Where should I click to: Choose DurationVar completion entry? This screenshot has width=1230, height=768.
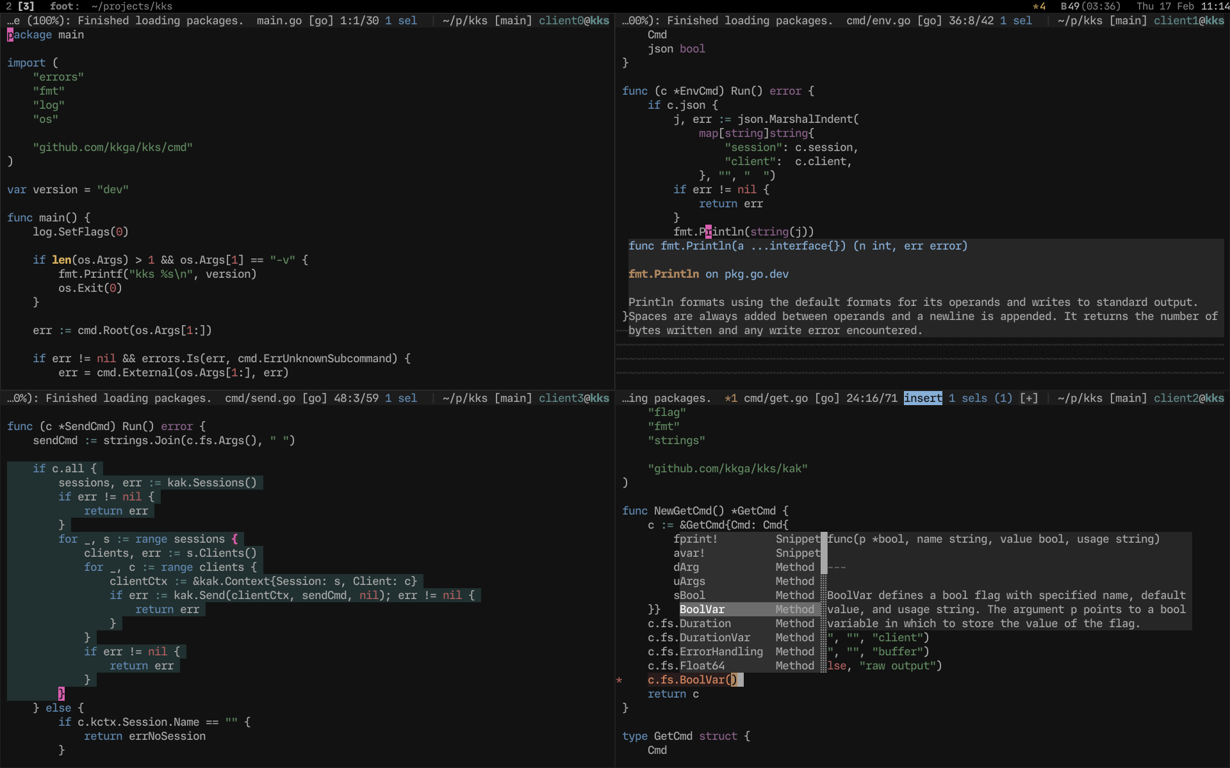pyautogui.click(x=714, y=637)
